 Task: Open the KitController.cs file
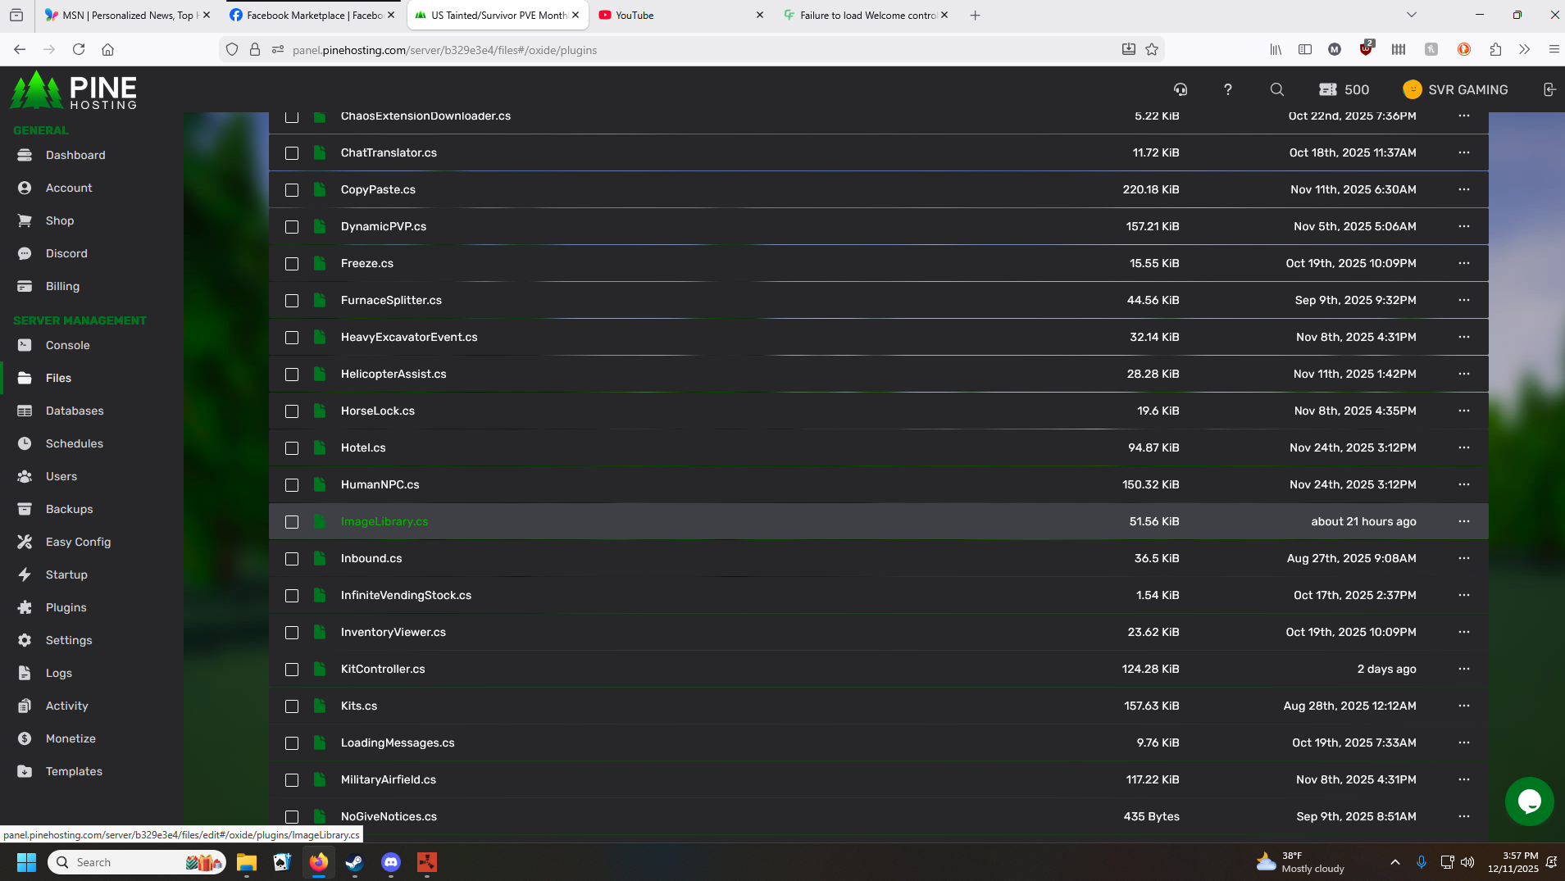coord(383,669)
